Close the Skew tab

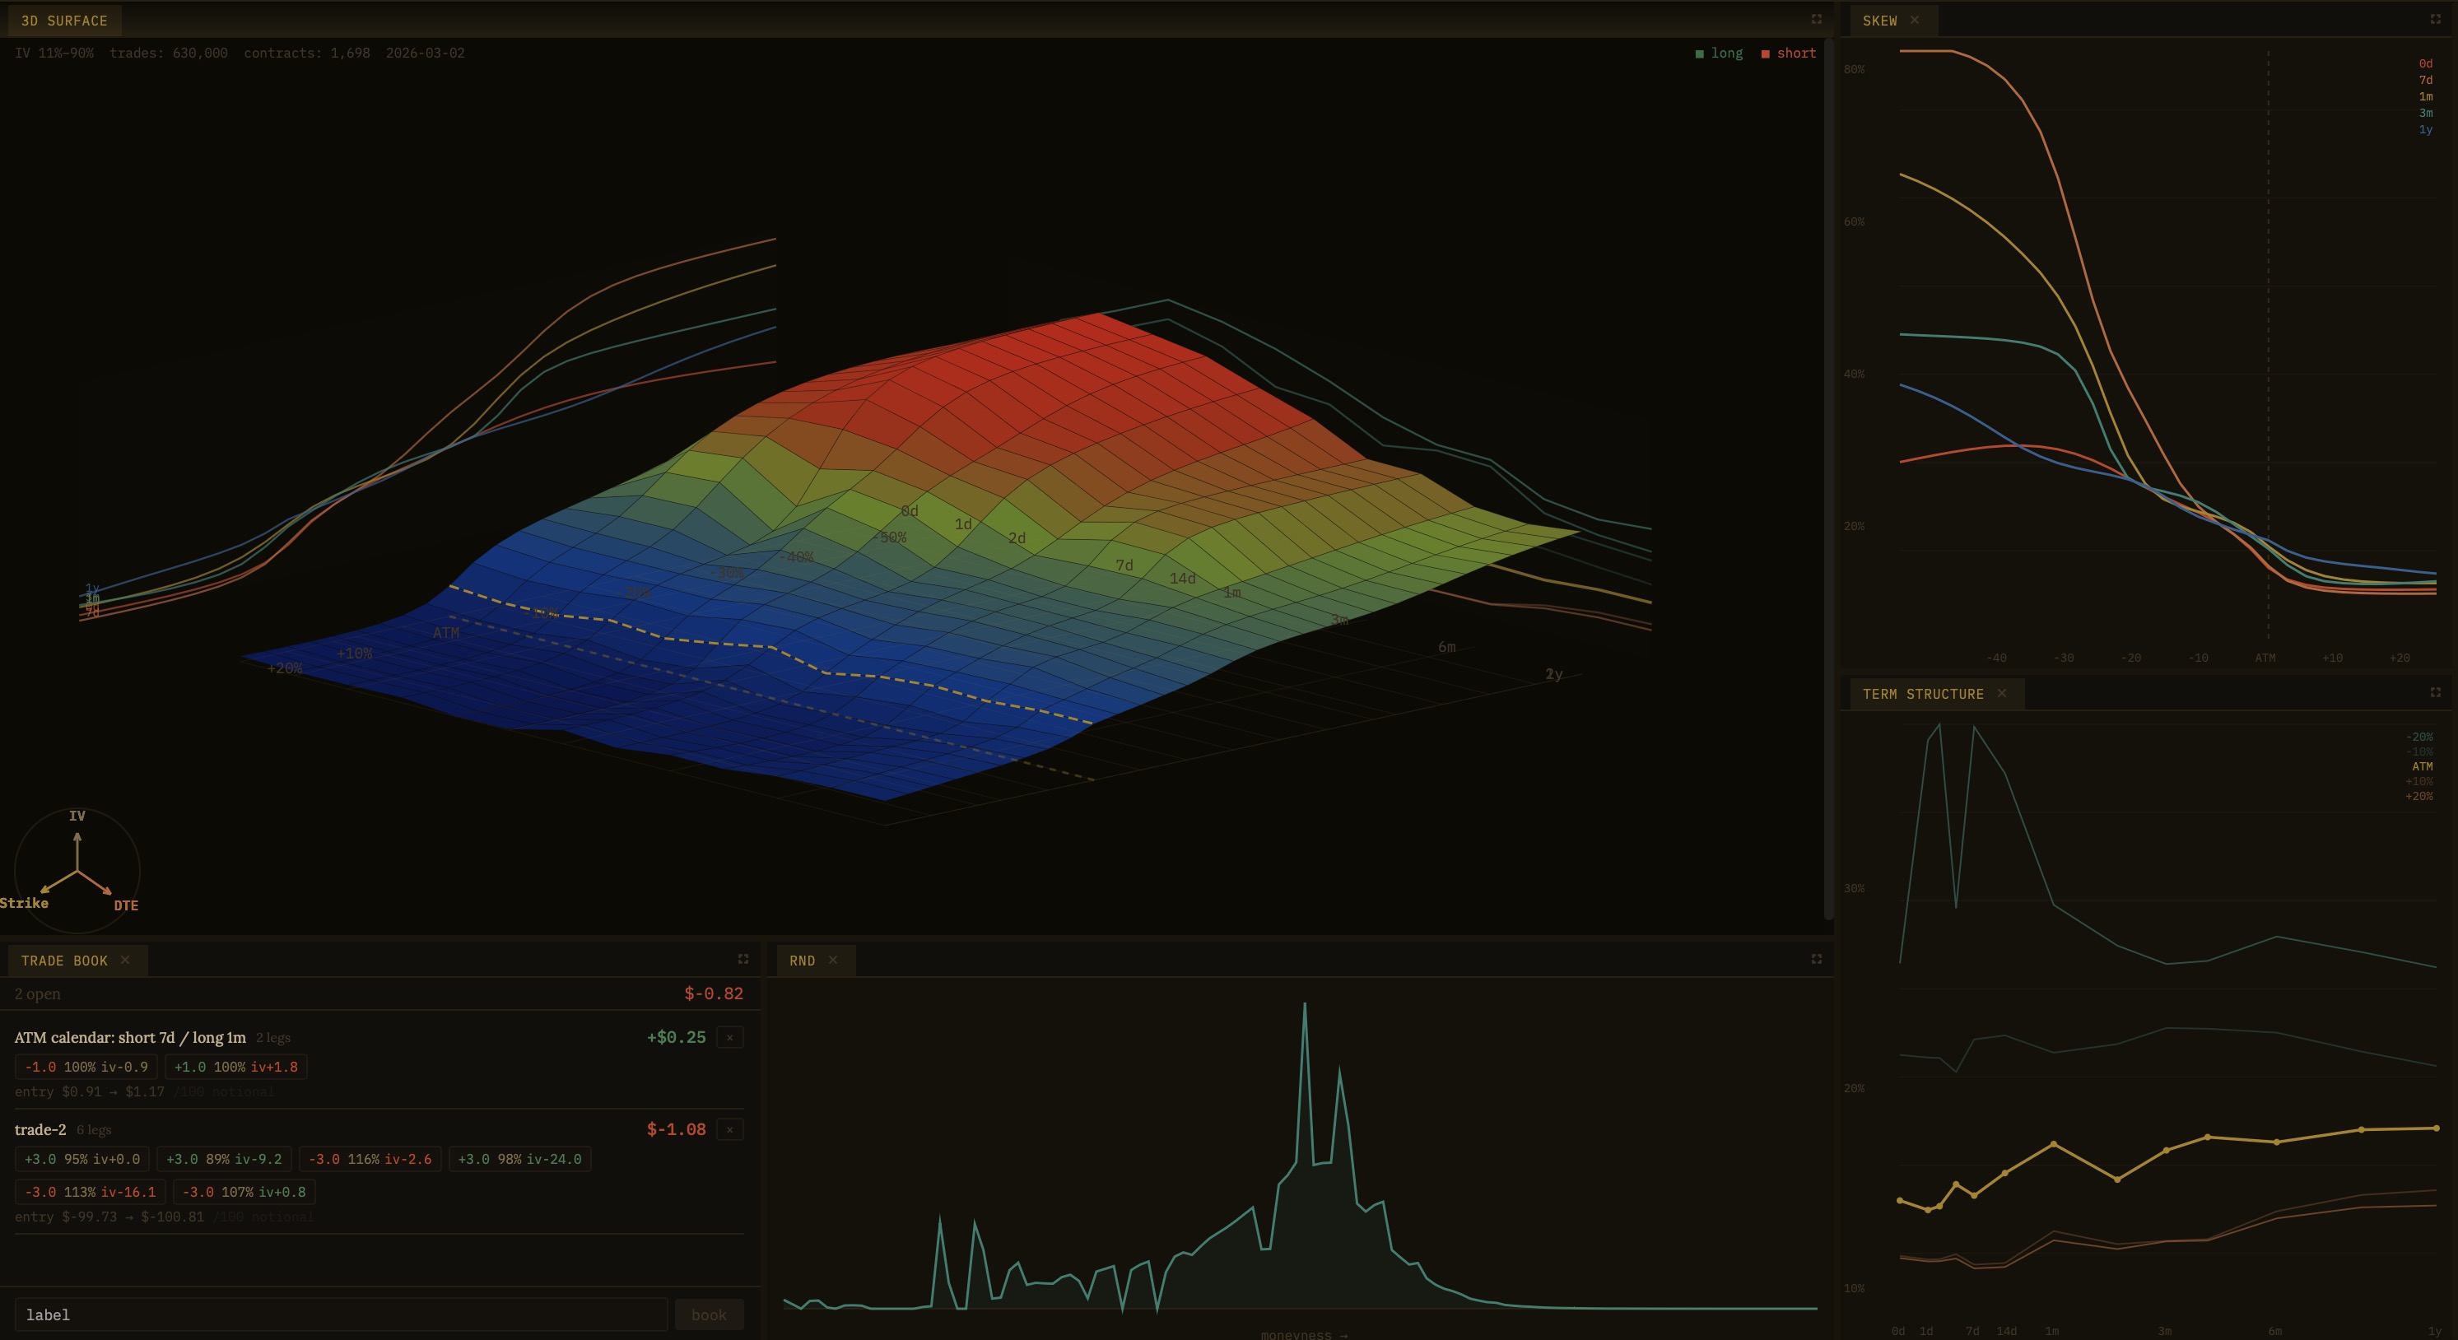pos(1914,20)
